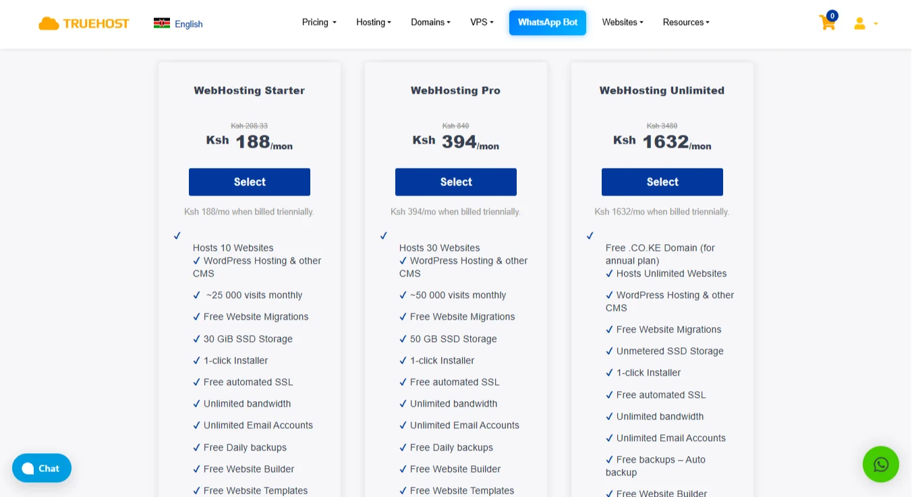The height and width of the screenshot is (497, 912).
Task: Click 'Hosts Unlimited Websites' feature
Action: pos(672,274)
